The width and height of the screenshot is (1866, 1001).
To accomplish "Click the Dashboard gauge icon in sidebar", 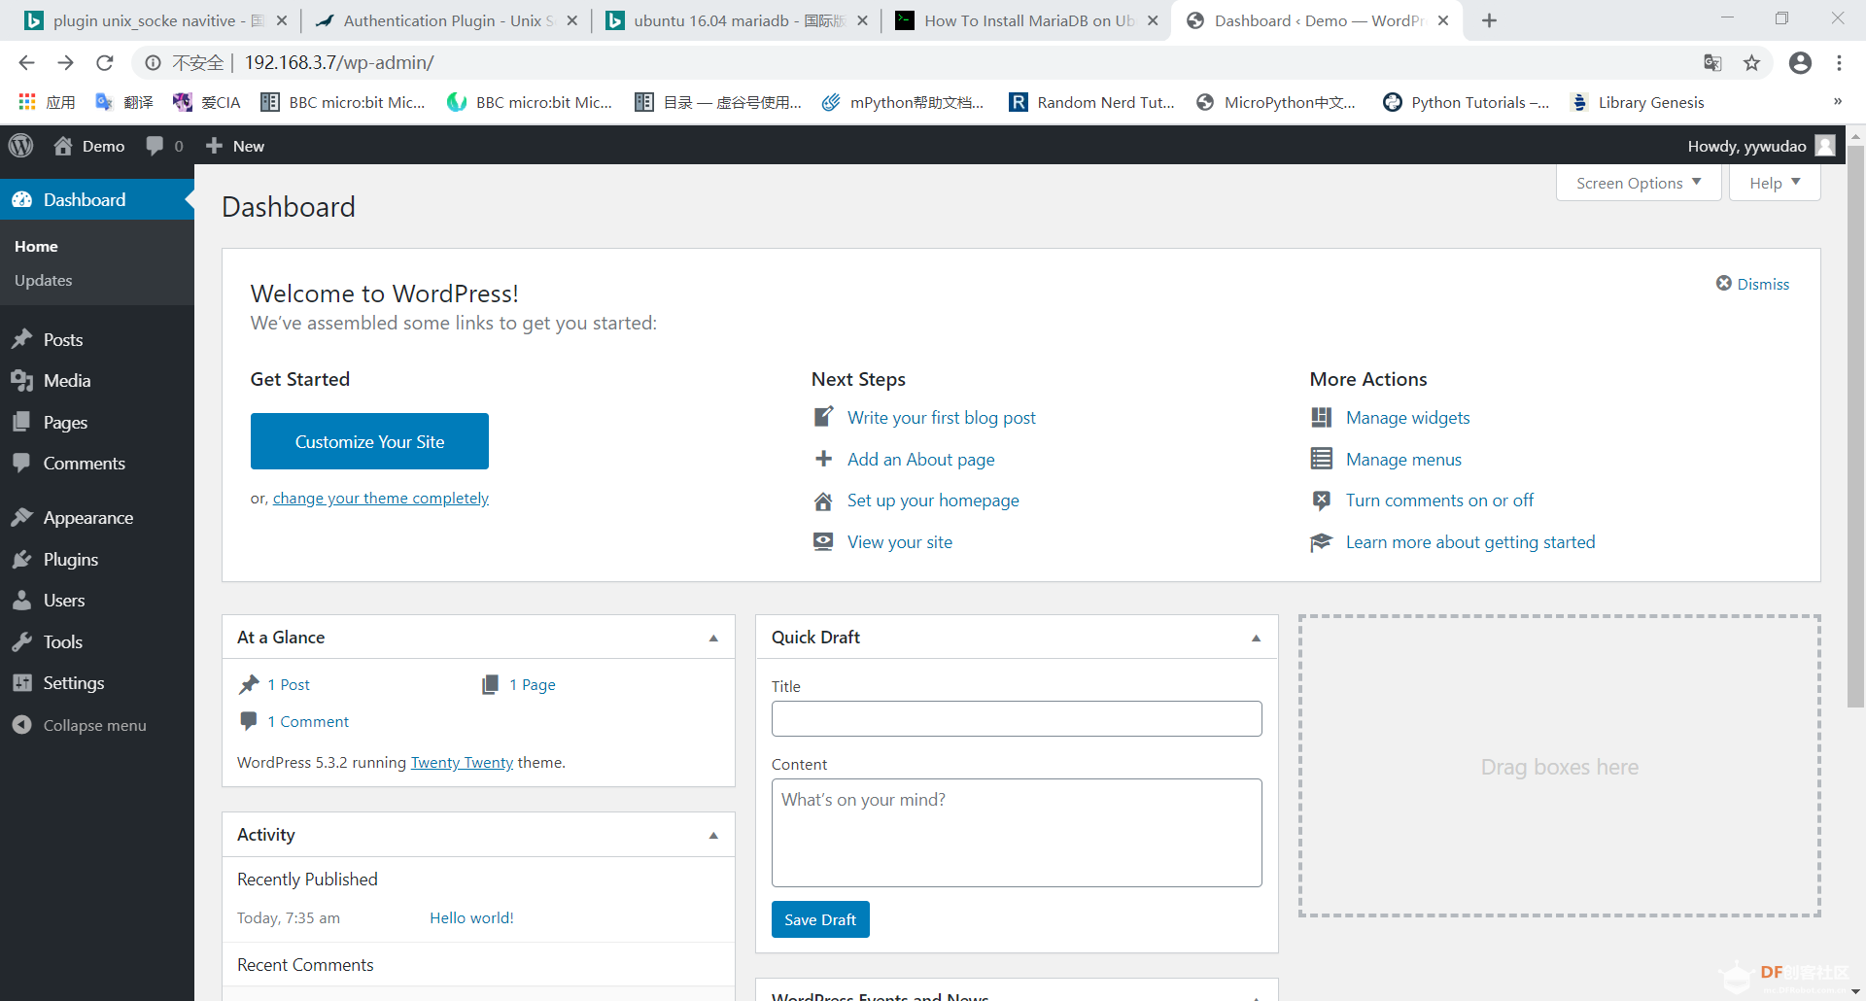I will 22,200.
